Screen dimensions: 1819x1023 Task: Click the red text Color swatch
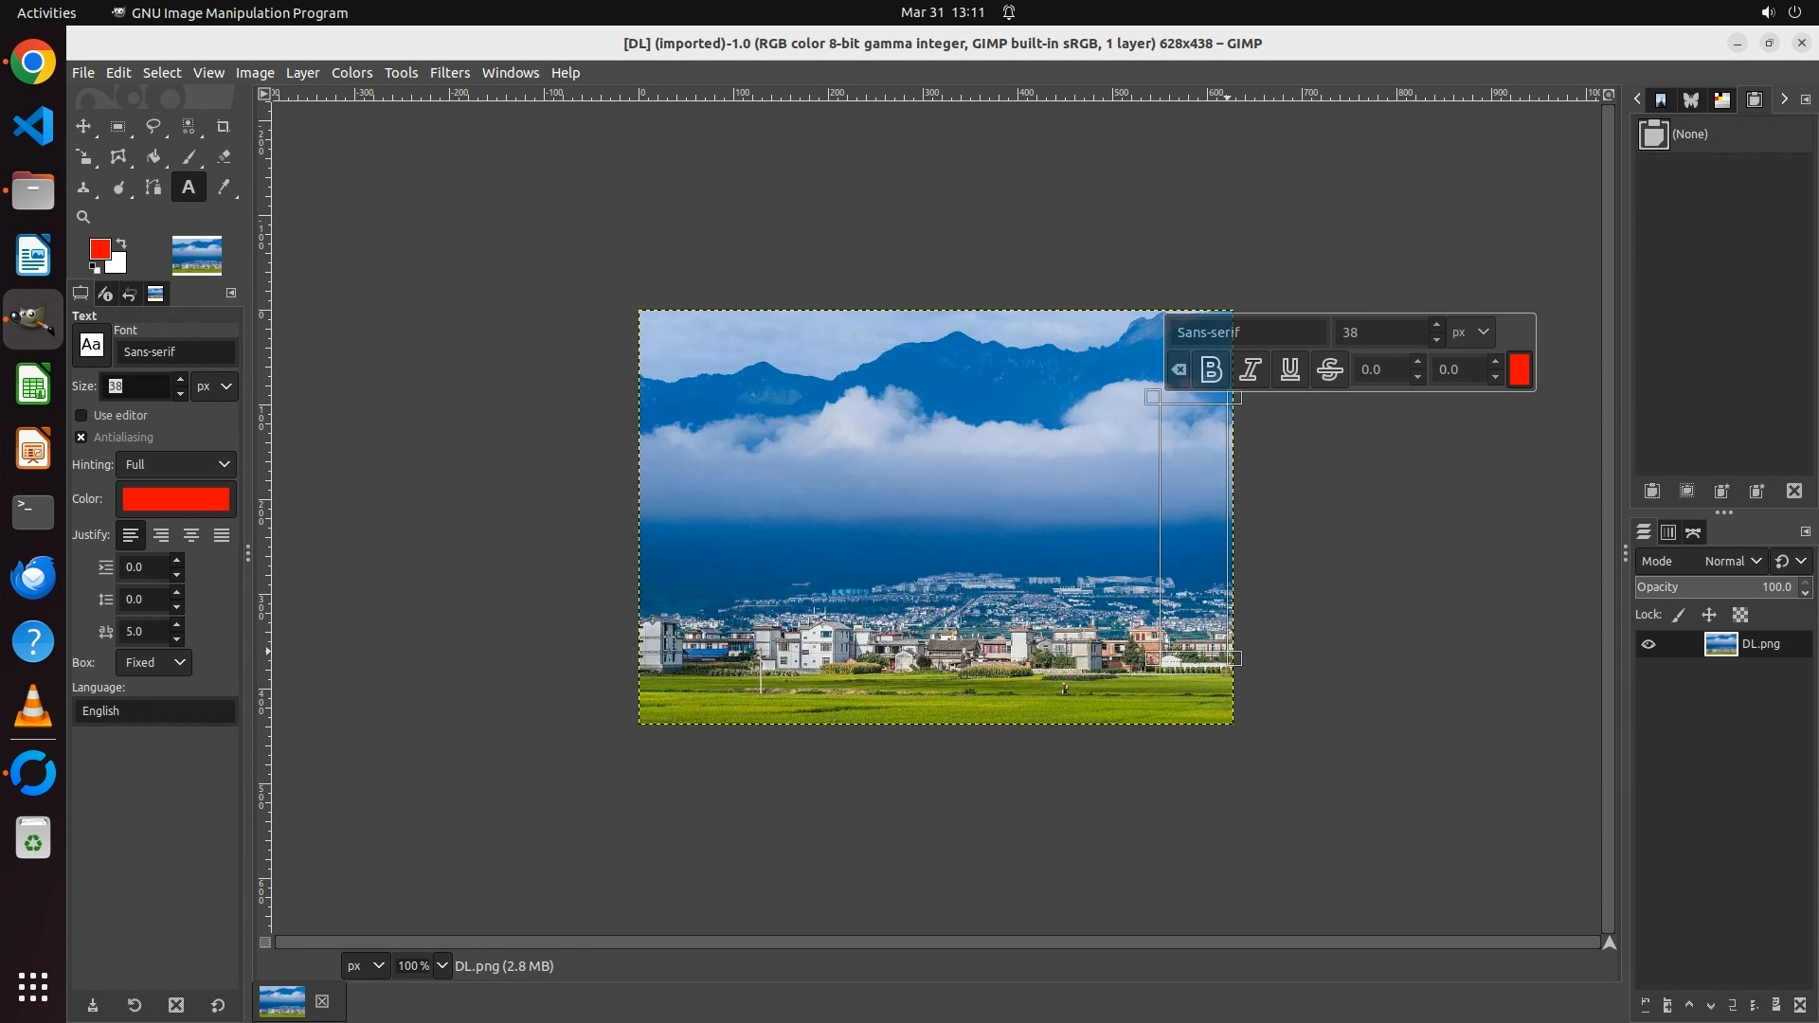pyautogui.click(x=176, y=499)
